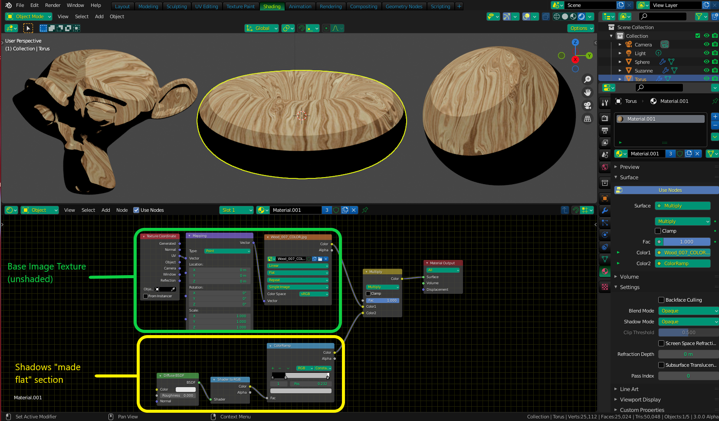The width and height of the screenshot is (719, 421).
Task: Switch perspective/orthographic with the grid gizmo
Action: [x=588, y=118]
